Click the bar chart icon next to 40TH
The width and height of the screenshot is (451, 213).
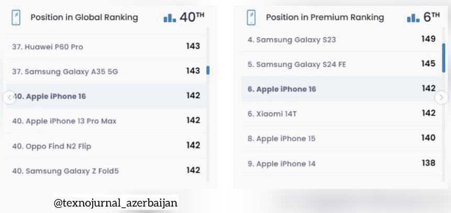pyautogui.click(x=170, y=18)
